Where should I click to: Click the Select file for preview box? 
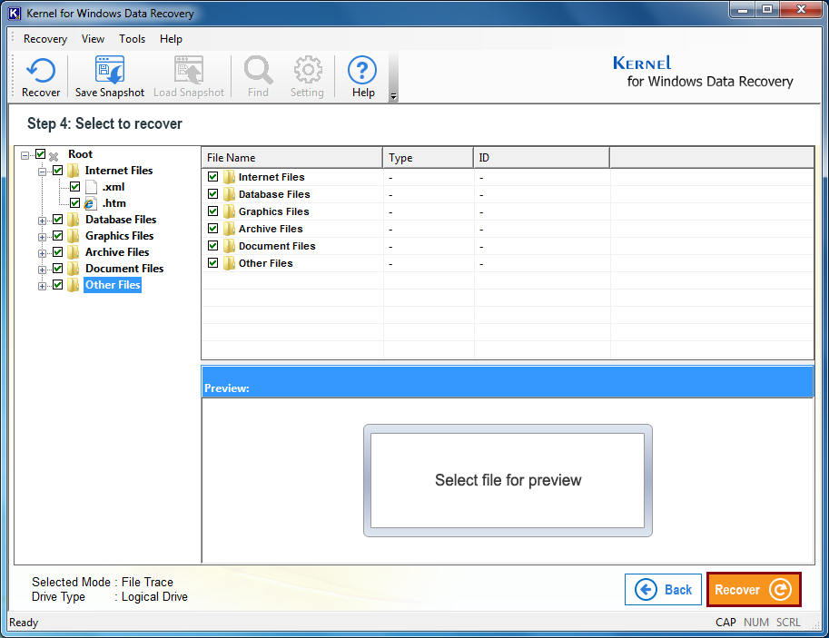pyautogui.click(x=508, y=480)
